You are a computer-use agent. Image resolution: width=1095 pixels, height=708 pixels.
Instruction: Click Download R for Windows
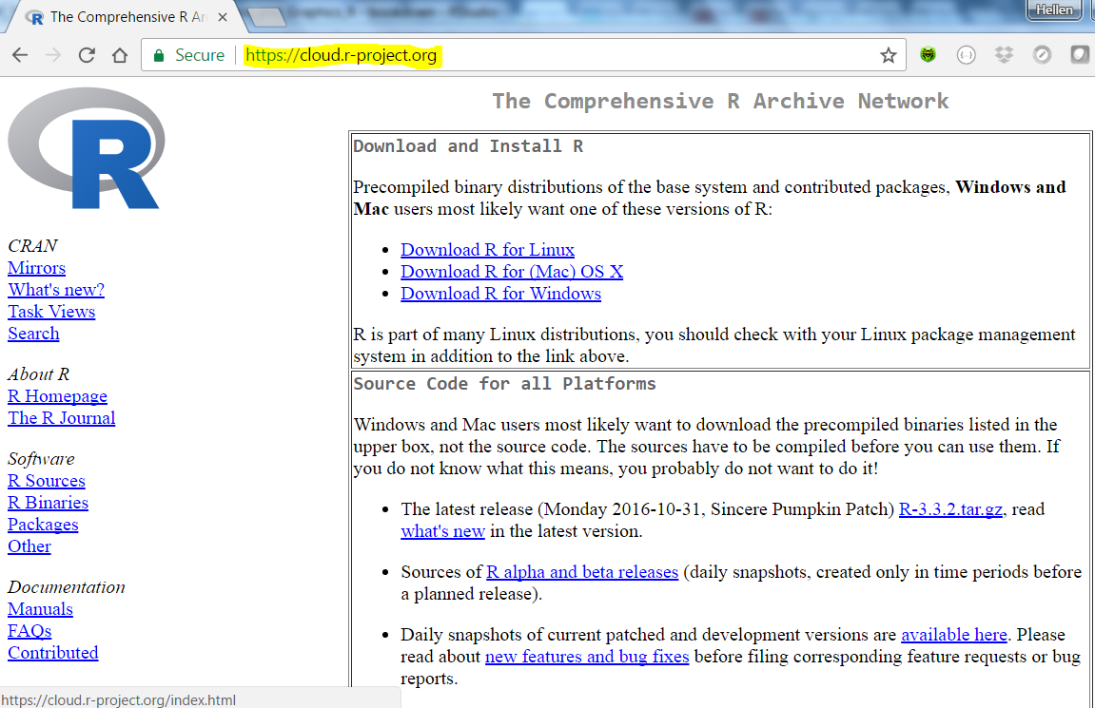500,294
